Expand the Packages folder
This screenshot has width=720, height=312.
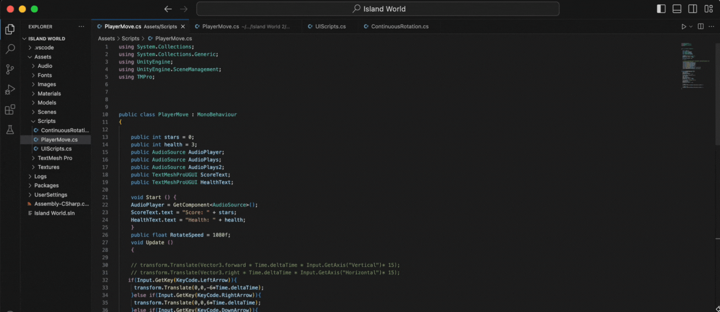(56, 186)
